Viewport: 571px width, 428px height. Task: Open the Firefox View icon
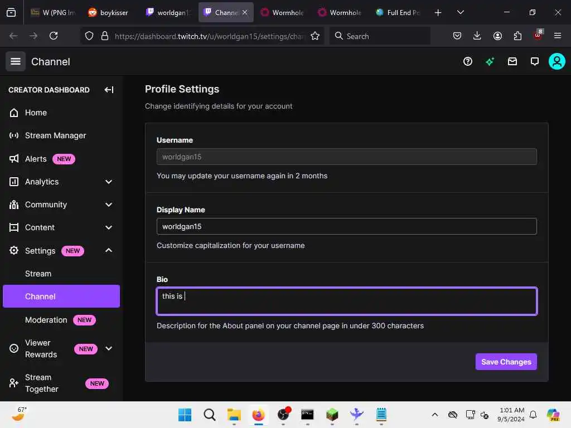pos(11,12)
